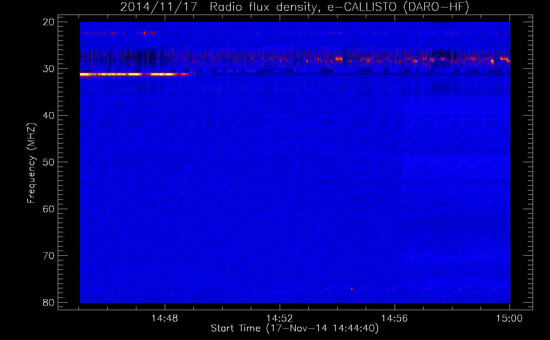Screen dimensions: 550x340
Task: Click the 50 MHz frequency label
Action: (x=49, y=162)
